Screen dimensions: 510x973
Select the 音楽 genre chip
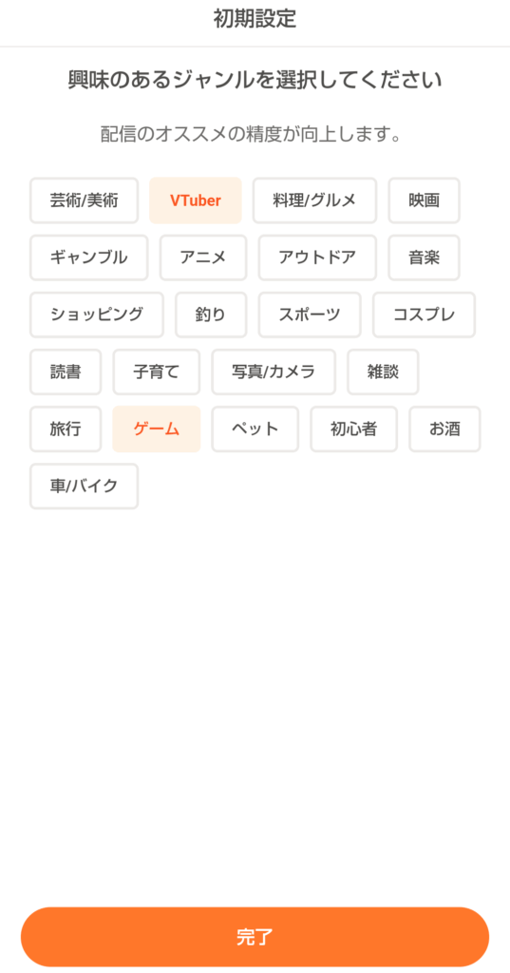click(x=425, y=258)
